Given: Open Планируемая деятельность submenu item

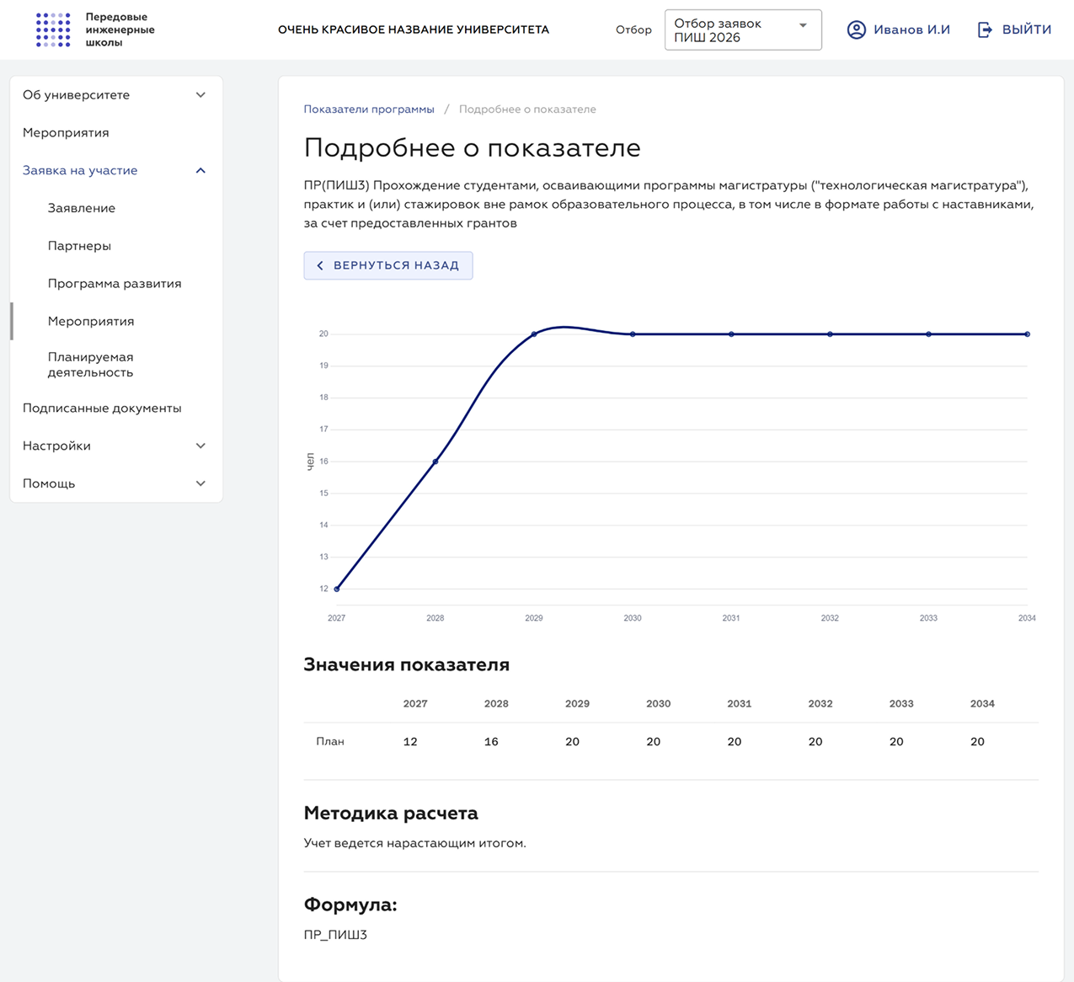Looking at the screenshot, I should pos(91,365).
